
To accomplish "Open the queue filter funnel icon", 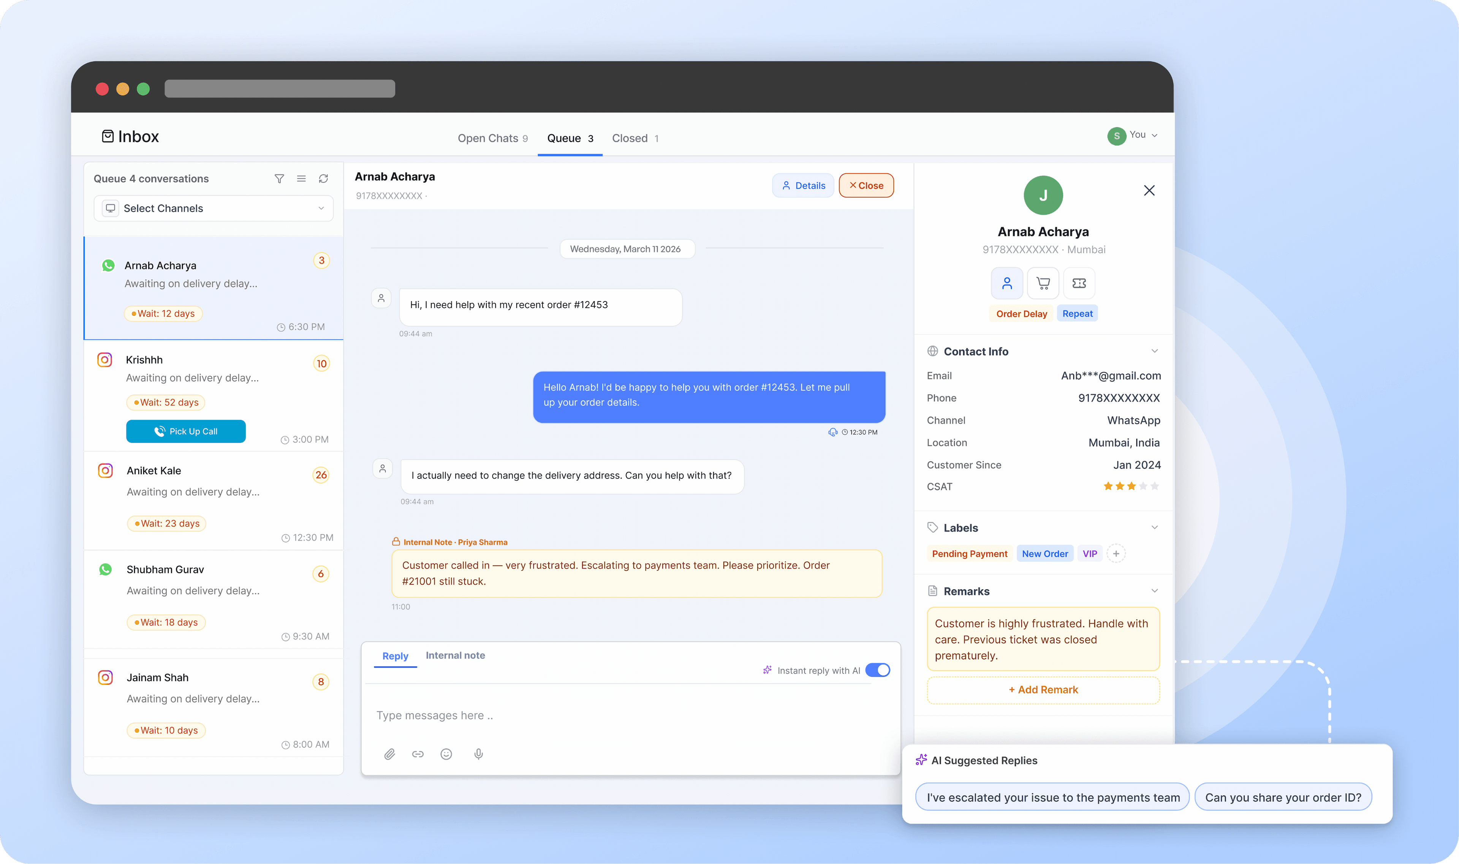I will (x=279, y=179).
